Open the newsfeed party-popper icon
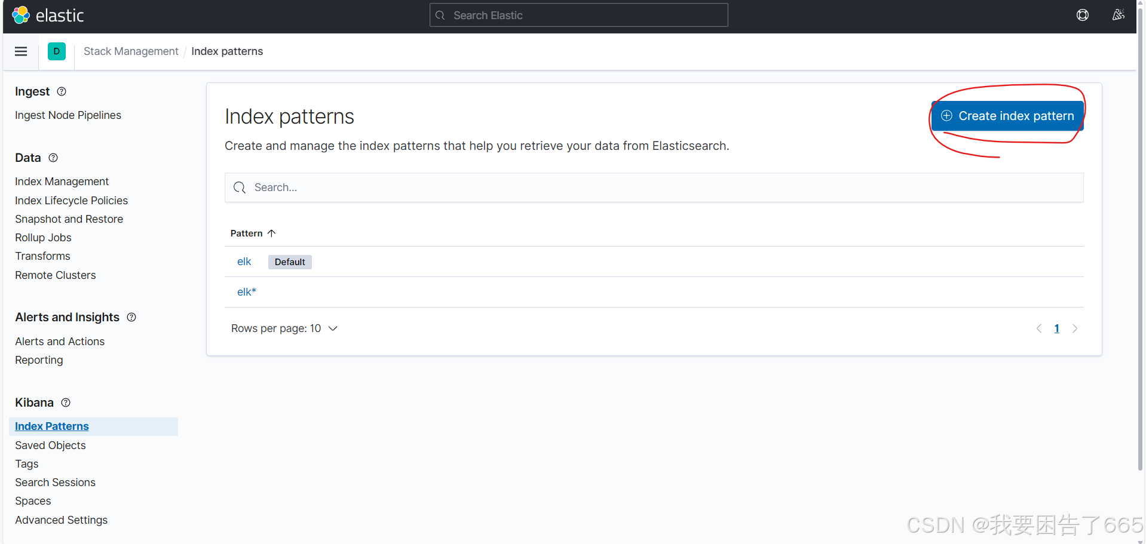The height and width of the screenshot is (544, 1146). click(1119, 15)
